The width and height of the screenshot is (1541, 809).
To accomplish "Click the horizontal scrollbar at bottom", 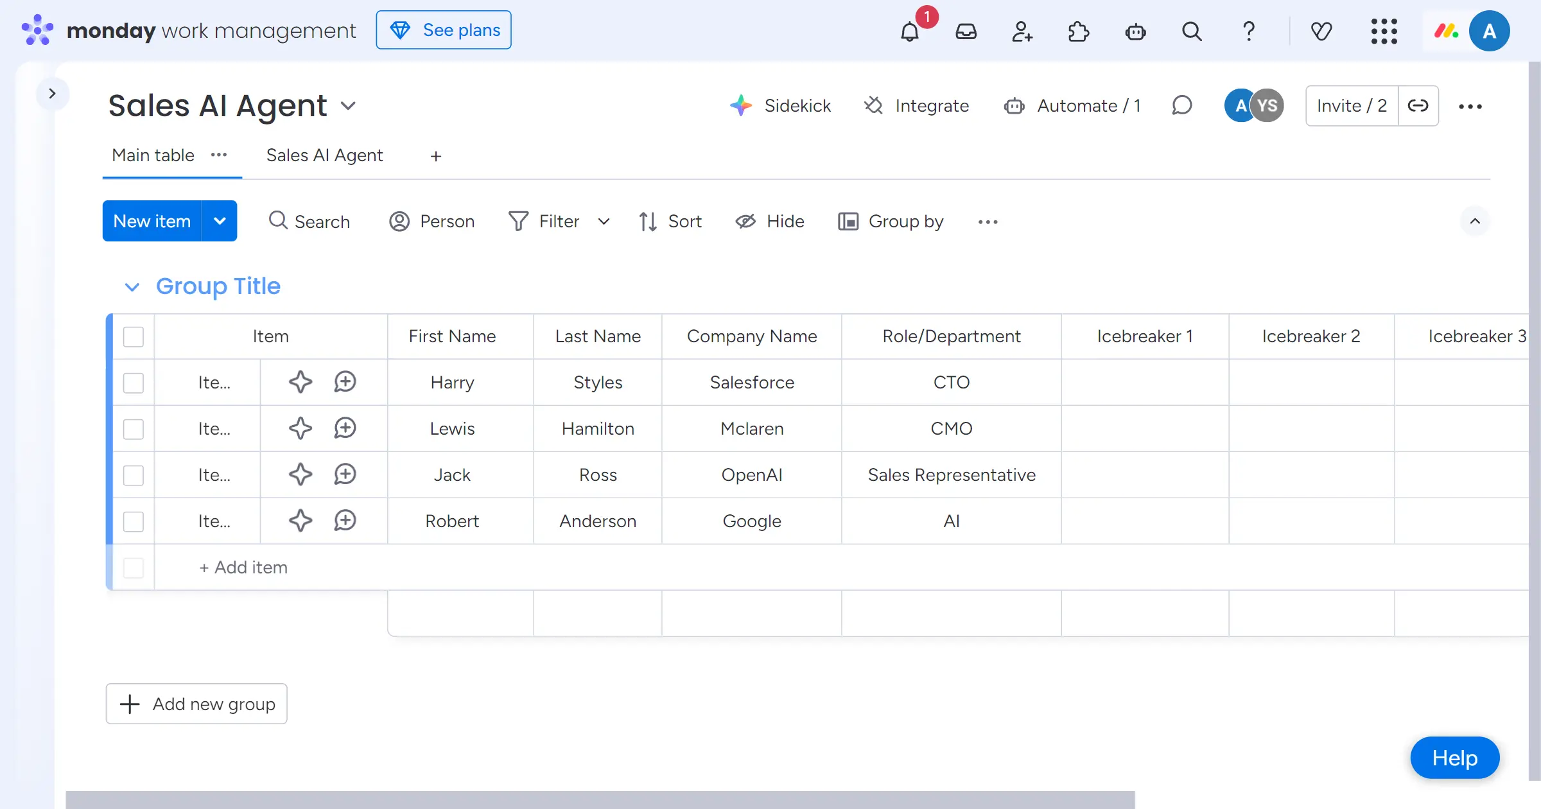I will pos(600,799).
